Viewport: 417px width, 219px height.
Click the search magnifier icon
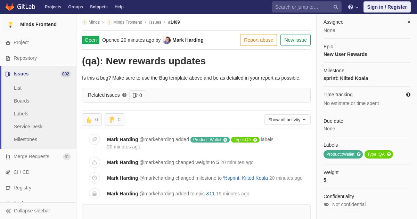335,7
